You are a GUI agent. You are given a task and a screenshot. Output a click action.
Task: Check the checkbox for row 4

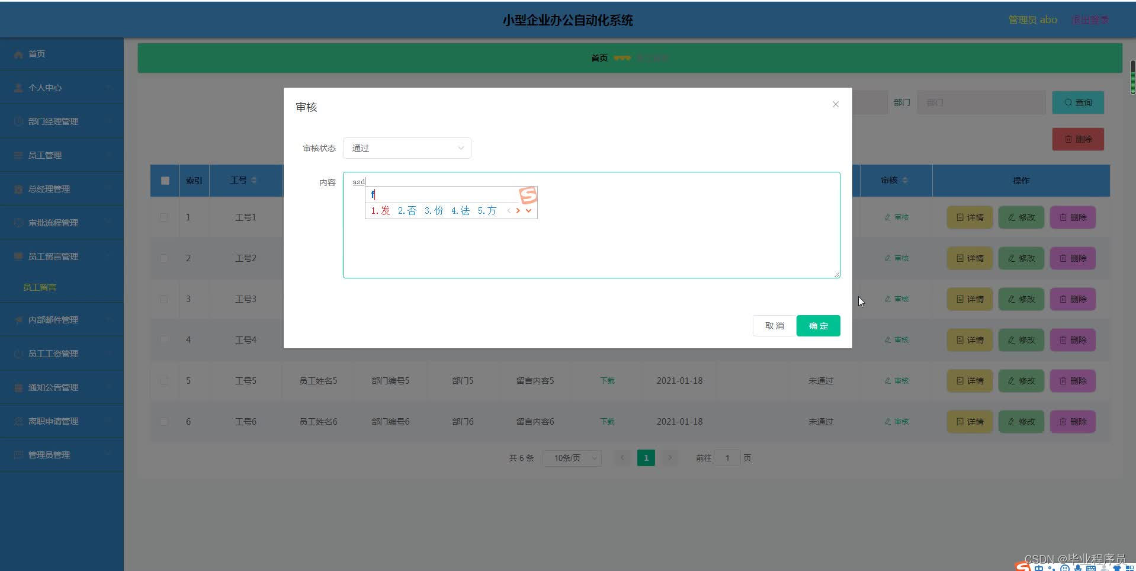click(x=164, y=340)
